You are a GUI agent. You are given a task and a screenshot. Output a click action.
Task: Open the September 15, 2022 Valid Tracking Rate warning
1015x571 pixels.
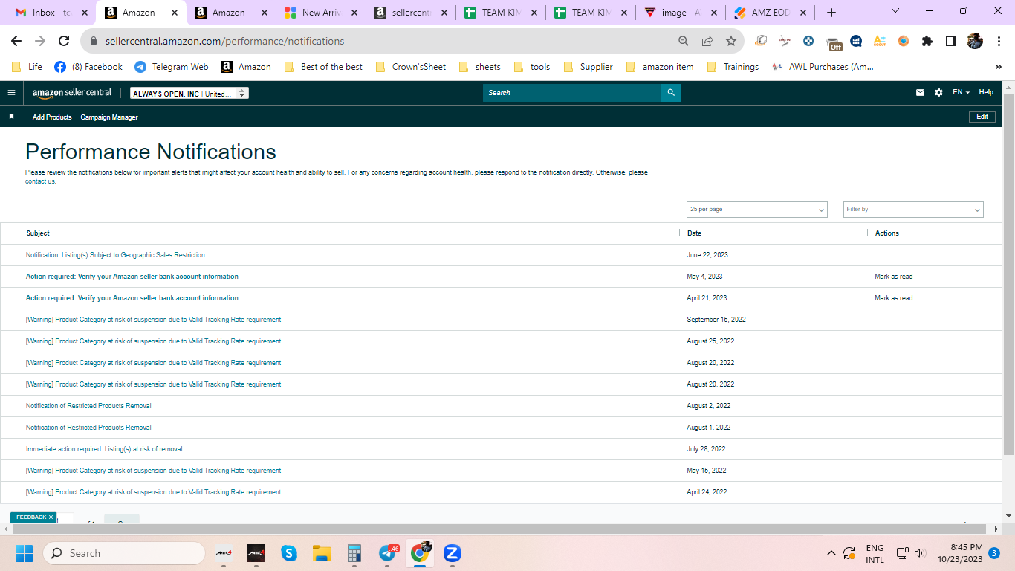pos(153,320)
